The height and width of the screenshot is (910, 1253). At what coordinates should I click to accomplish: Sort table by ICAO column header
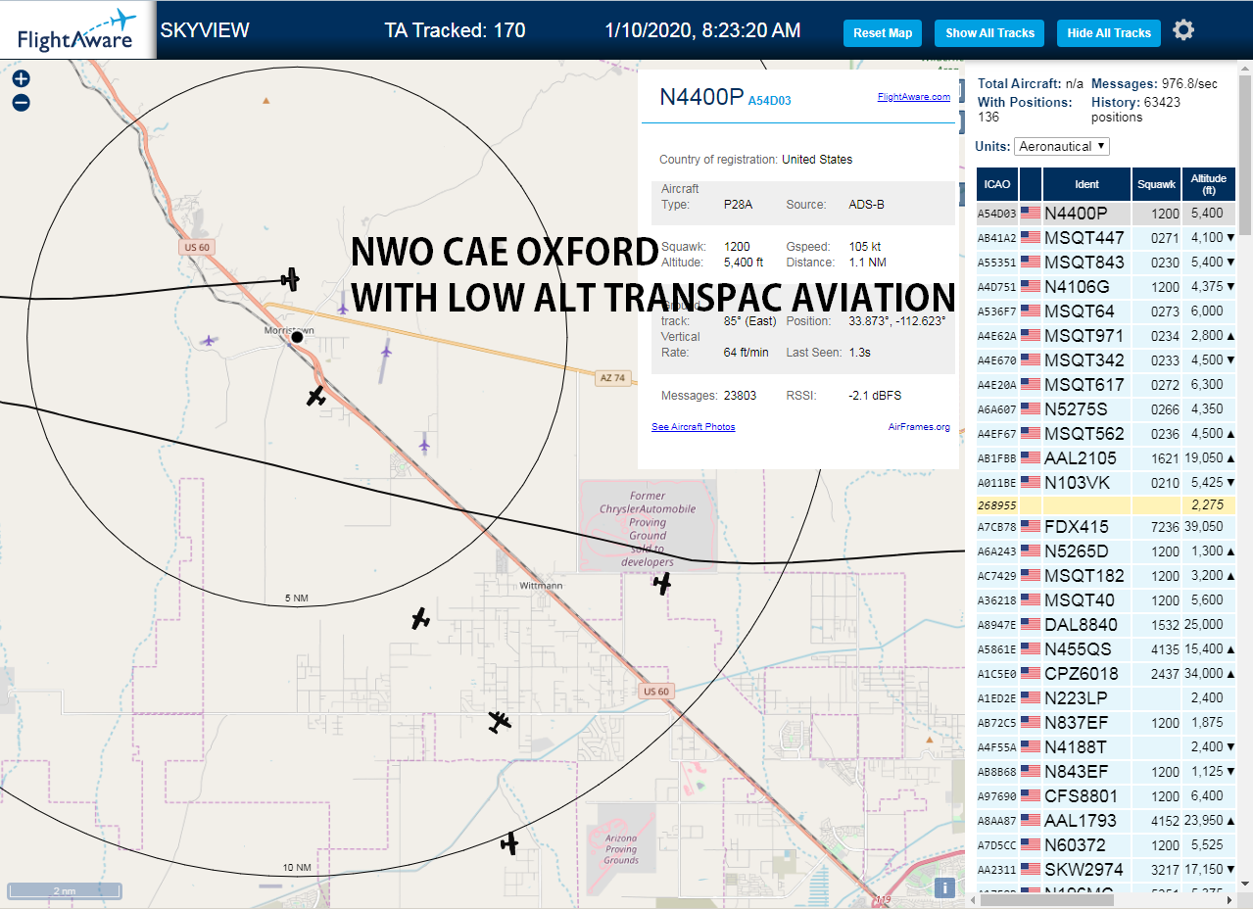pos(997,184)
